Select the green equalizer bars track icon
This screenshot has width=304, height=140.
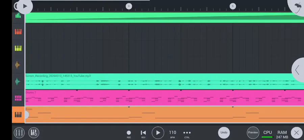click(x=18, y=16)
